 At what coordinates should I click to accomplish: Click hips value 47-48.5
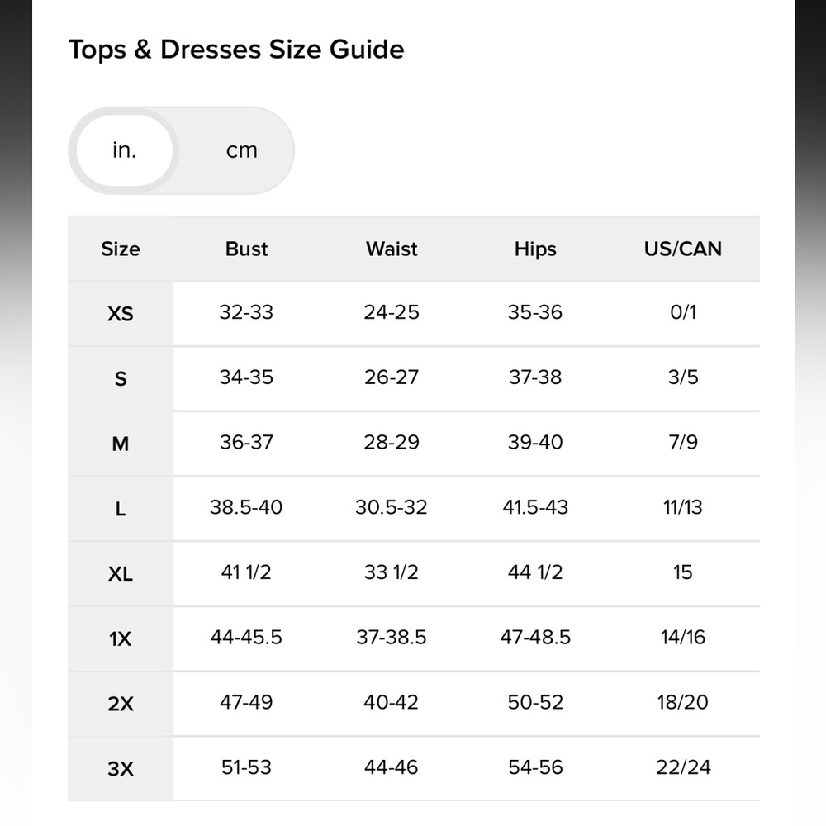tap(535, 638)
